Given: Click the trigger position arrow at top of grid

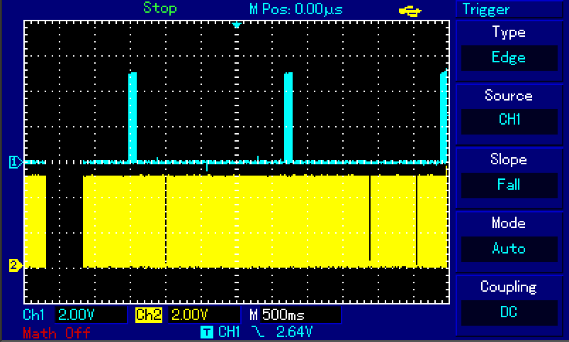Looking at the screenshot, I should (237, 25).
